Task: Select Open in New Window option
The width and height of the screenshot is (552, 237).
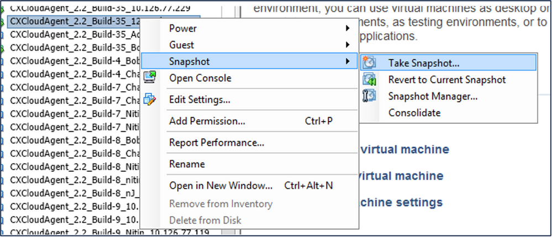Action: tap(221, 186)
